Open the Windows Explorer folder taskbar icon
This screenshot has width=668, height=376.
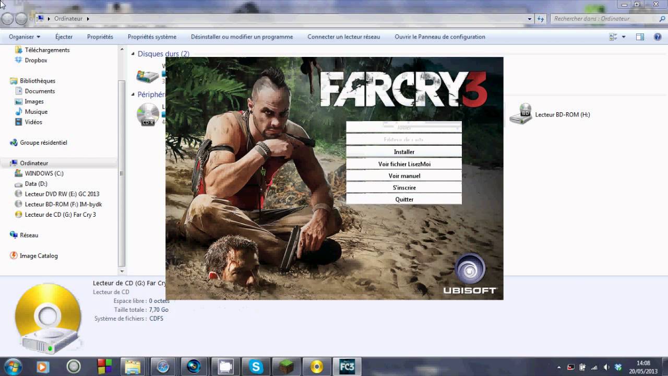[133, 367]
